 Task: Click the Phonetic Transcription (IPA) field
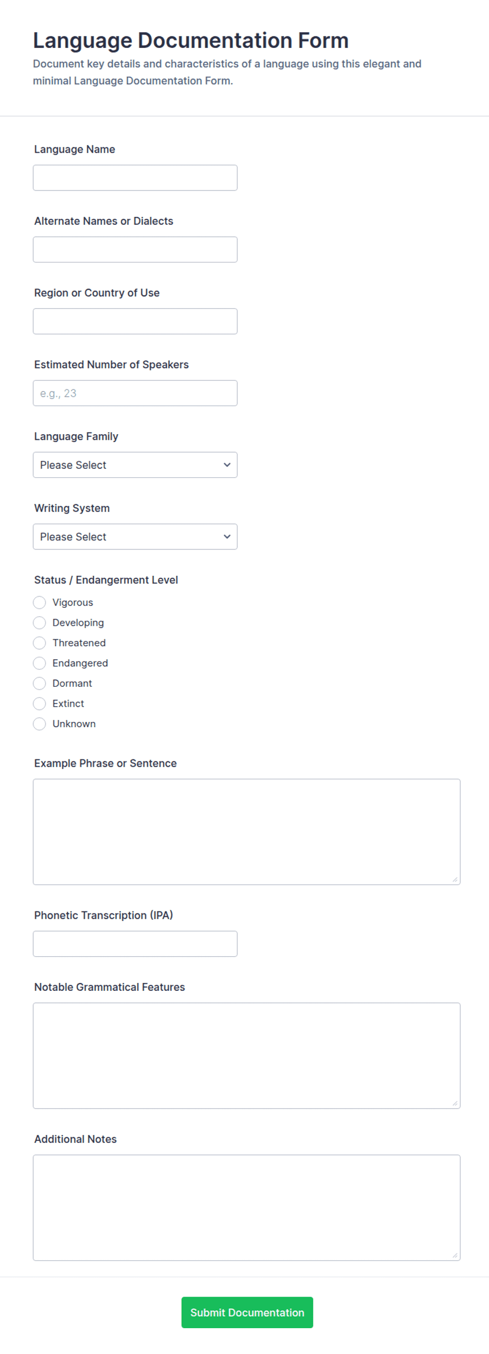click(x=135, y=944)
